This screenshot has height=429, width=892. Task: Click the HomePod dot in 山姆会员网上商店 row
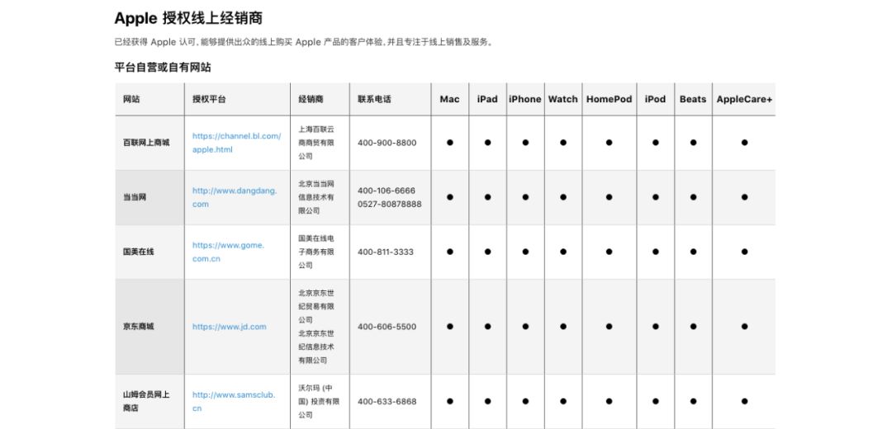tap(610, 401)
